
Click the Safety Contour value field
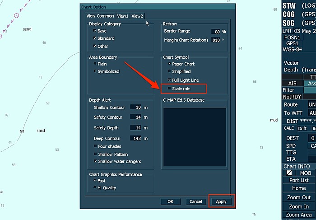pos(135,117)
